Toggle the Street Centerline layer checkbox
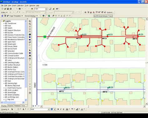148x118 pixels. pos(6,95)
